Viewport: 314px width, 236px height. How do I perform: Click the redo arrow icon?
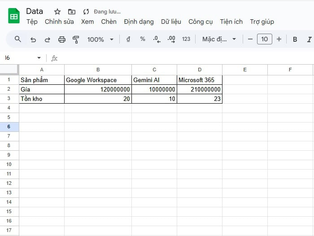coord(47,39)
